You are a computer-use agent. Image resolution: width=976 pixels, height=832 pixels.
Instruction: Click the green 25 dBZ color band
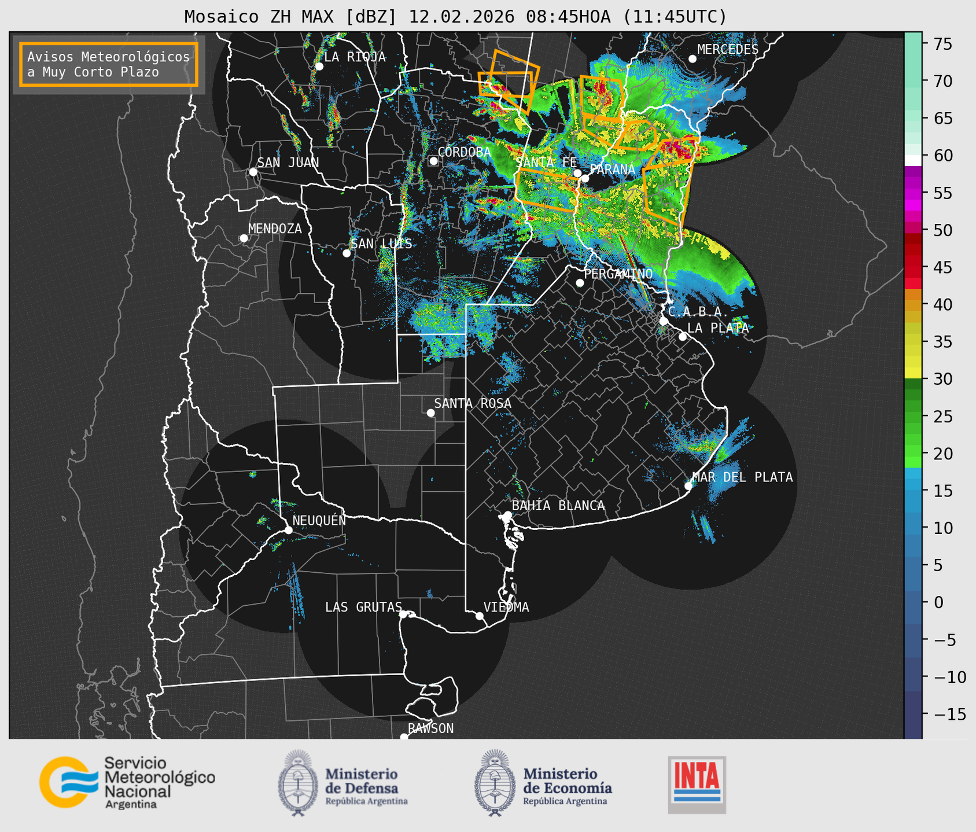[x=913, y=416]
